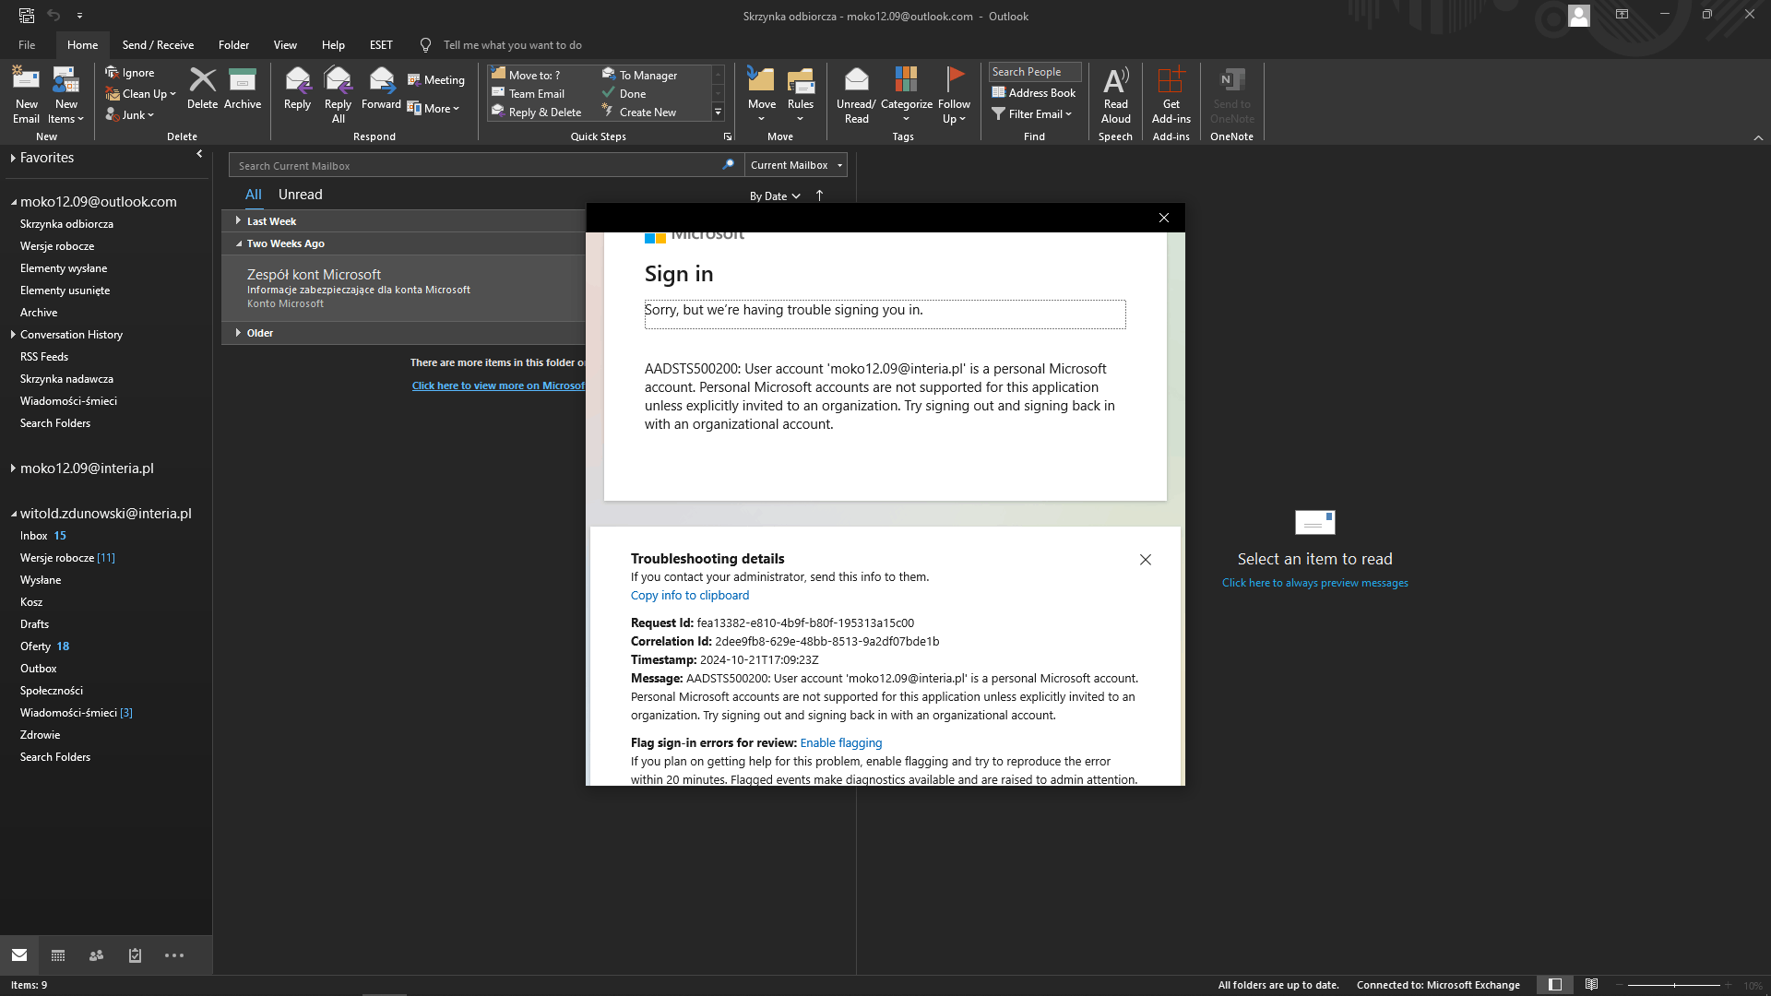Expand the moko12.09@interia.pl account
The image size is (1771, 996).
tap(13, 468)
